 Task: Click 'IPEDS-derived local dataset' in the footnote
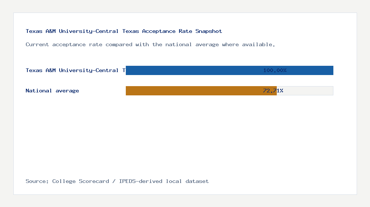point(164,181)
